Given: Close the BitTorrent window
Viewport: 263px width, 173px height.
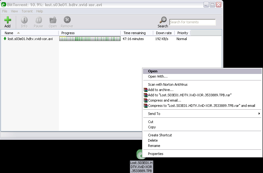Looking at the screenshot, I should 219,5.
